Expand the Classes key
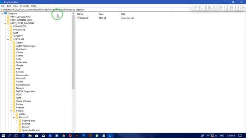This screenshot has height=138, width=246. click(11, 53)
